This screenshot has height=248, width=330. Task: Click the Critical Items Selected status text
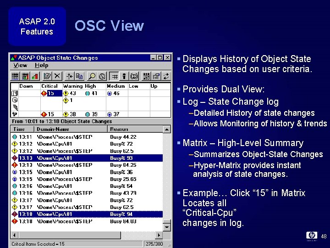tap(38, 244)
